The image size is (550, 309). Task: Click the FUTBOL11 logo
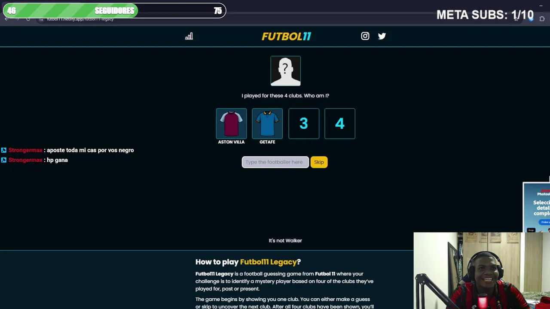tap(286, 36)
